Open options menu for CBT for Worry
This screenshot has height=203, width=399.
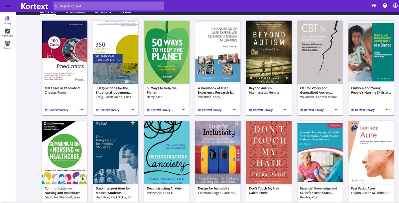pos(337,109)
